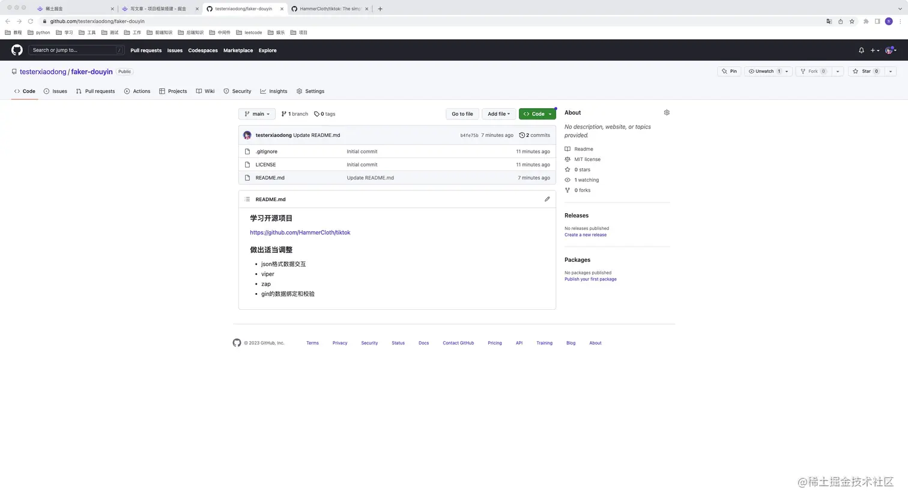Open the About section settings gear
The width and height of the screenshot is (908, 502).
pyautogui.click(x=667, y=113)
